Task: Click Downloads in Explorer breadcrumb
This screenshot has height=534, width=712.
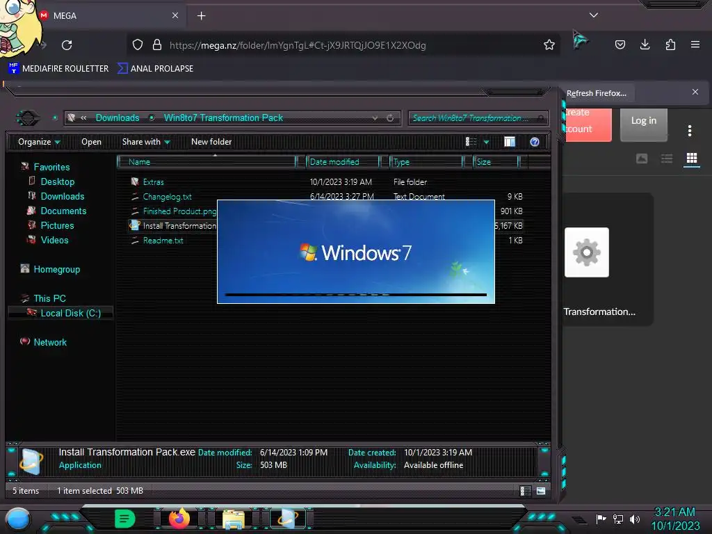Action: [x=118, y=118]
